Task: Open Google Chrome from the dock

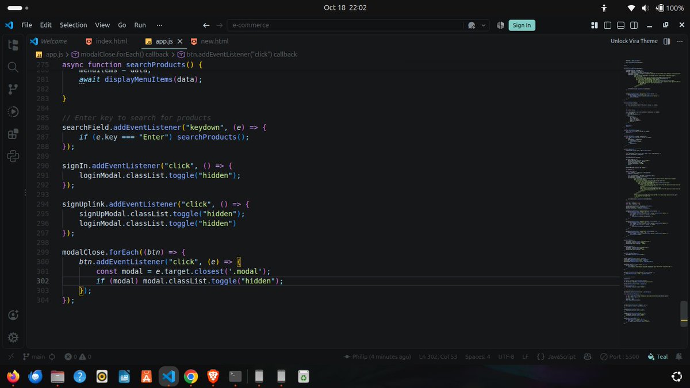Action: [191, 377]
